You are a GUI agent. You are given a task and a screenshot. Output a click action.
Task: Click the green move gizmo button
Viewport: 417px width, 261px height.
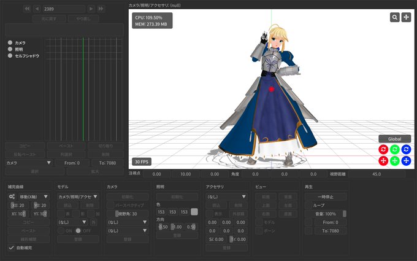pos(395,161)
